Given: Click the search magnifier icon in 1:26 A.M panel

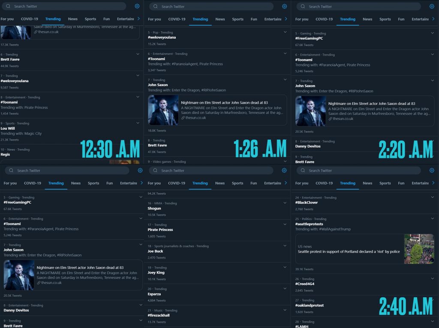Looking at the screenshot, I should click(155, 6).
